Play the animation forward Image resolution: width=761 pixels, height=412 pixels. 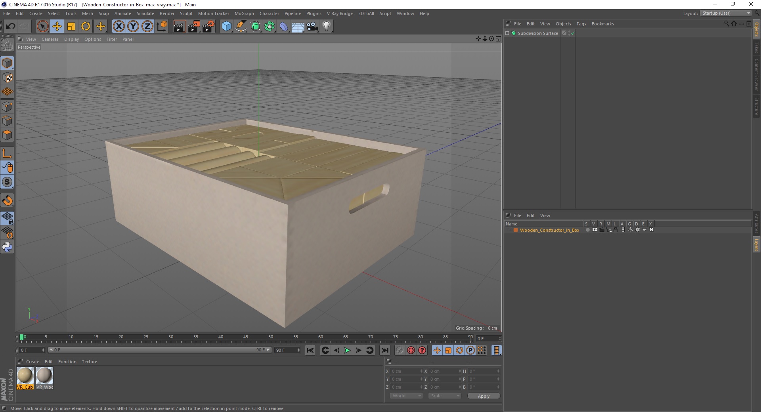[x=347, y=350]
